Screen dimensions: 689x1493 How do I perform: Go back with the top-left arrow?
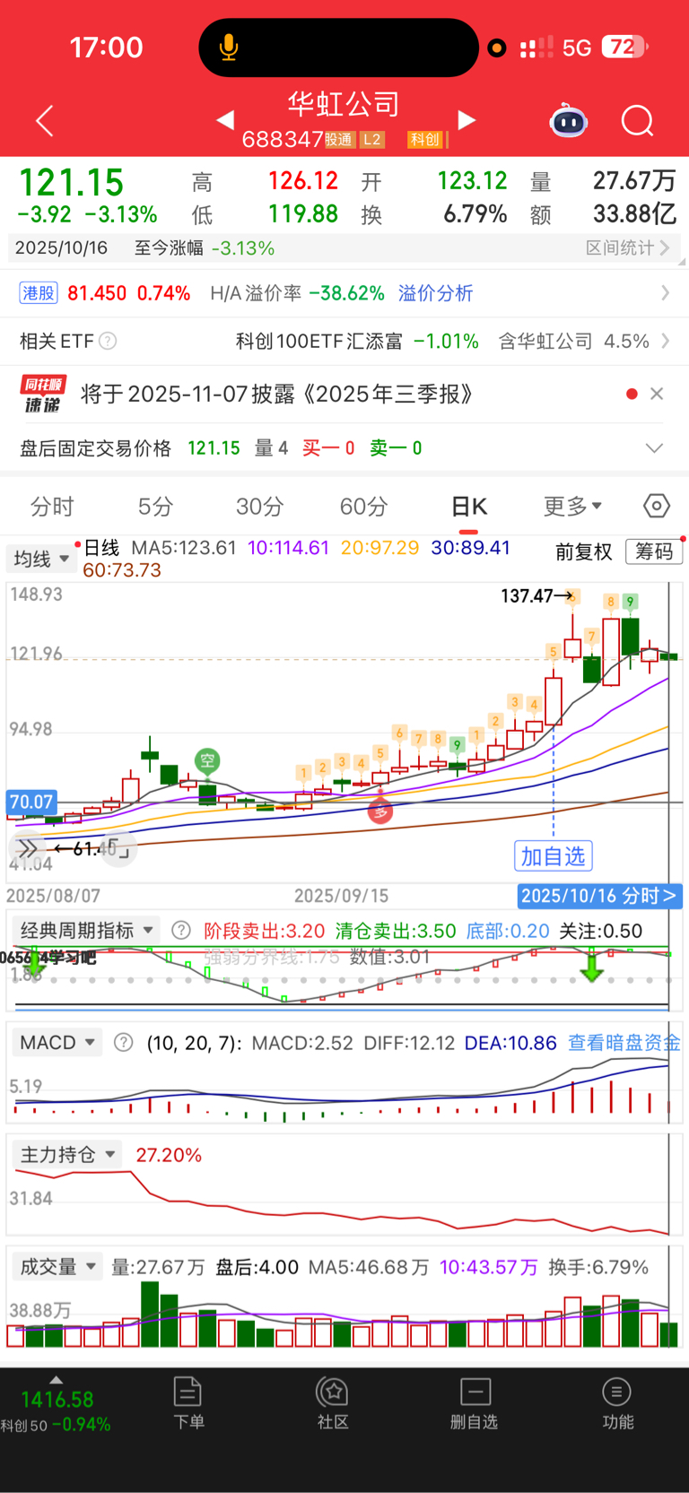[45, 120]
